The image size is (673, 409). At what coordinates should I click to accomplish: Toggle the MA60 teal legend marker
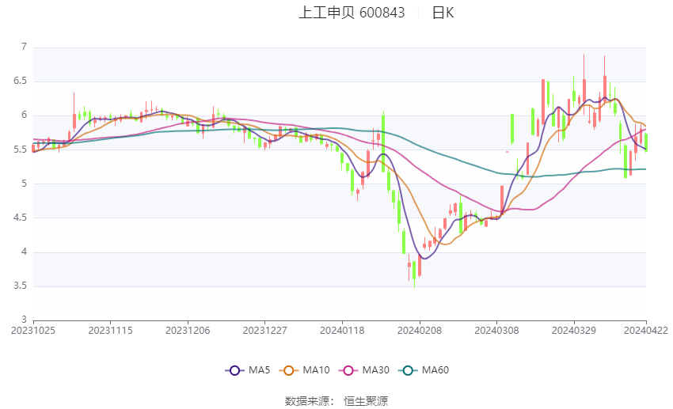408,370
